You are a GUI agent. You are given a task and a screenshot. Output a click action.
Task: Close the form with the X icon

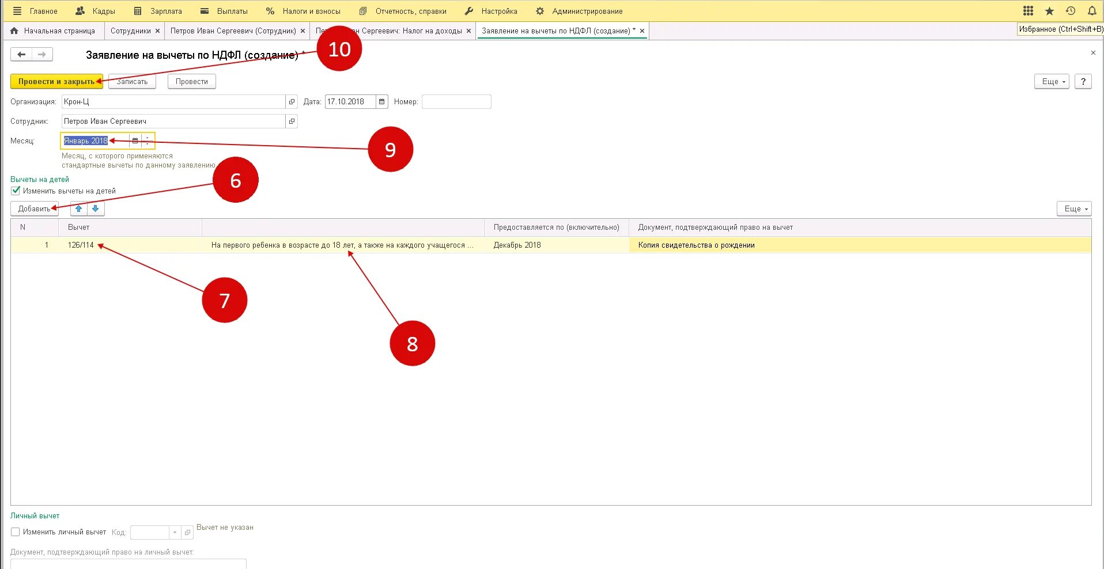coord(1093,53)
